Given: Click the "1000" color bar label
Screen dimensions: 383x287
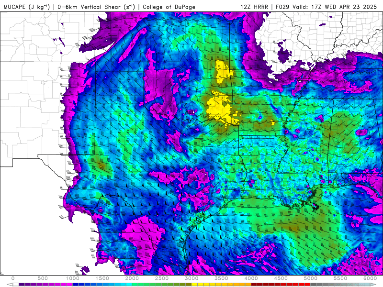Looking at the screenshot, I should tap(73, 278).
